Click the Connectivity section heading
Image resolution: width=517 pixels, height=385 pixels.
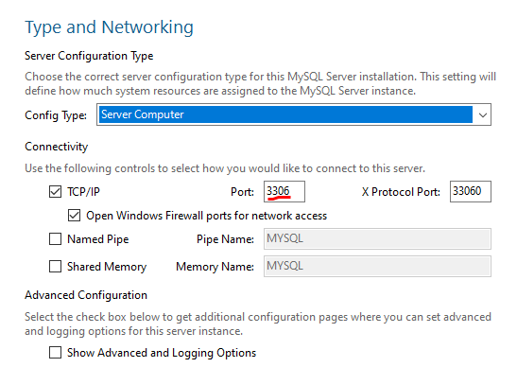pos(57,147)
